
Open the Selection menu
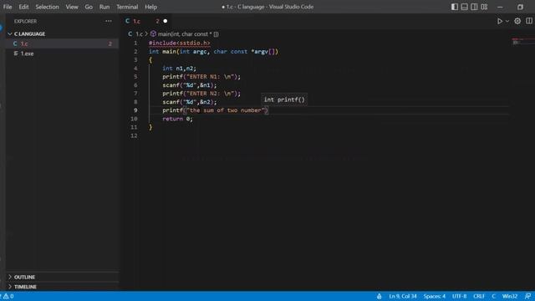(x=47, y=7)
